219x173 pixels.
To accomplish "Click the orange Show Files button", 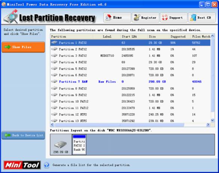I will 23,47.
